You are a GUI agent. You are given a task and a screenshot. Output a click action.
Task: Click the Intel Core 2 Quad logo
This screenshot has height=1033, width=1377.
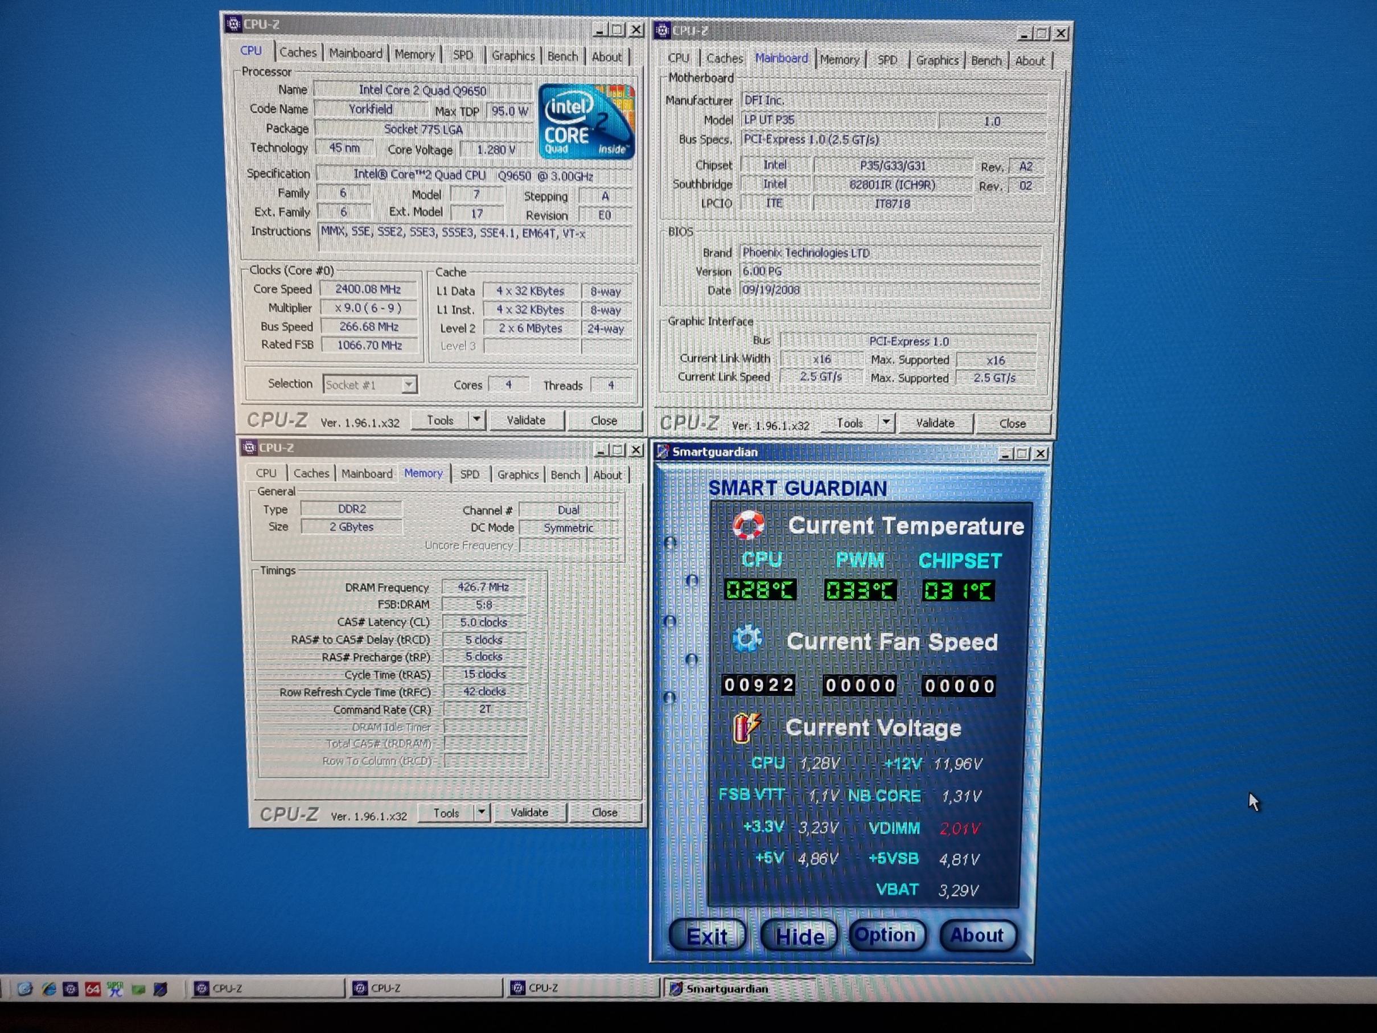tap(586, 121)
